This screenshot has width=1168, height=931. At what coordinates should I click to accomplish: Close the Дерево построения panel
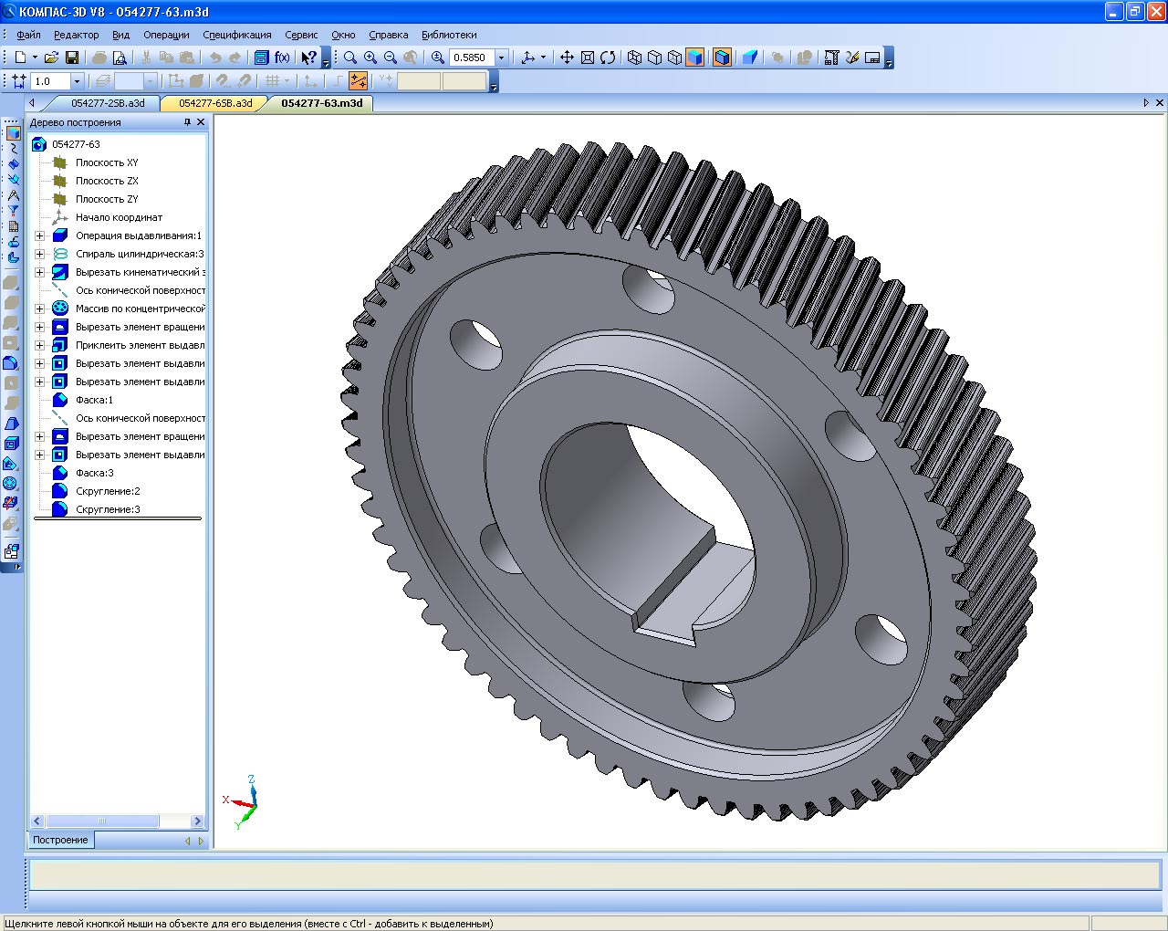pos(201,122)
